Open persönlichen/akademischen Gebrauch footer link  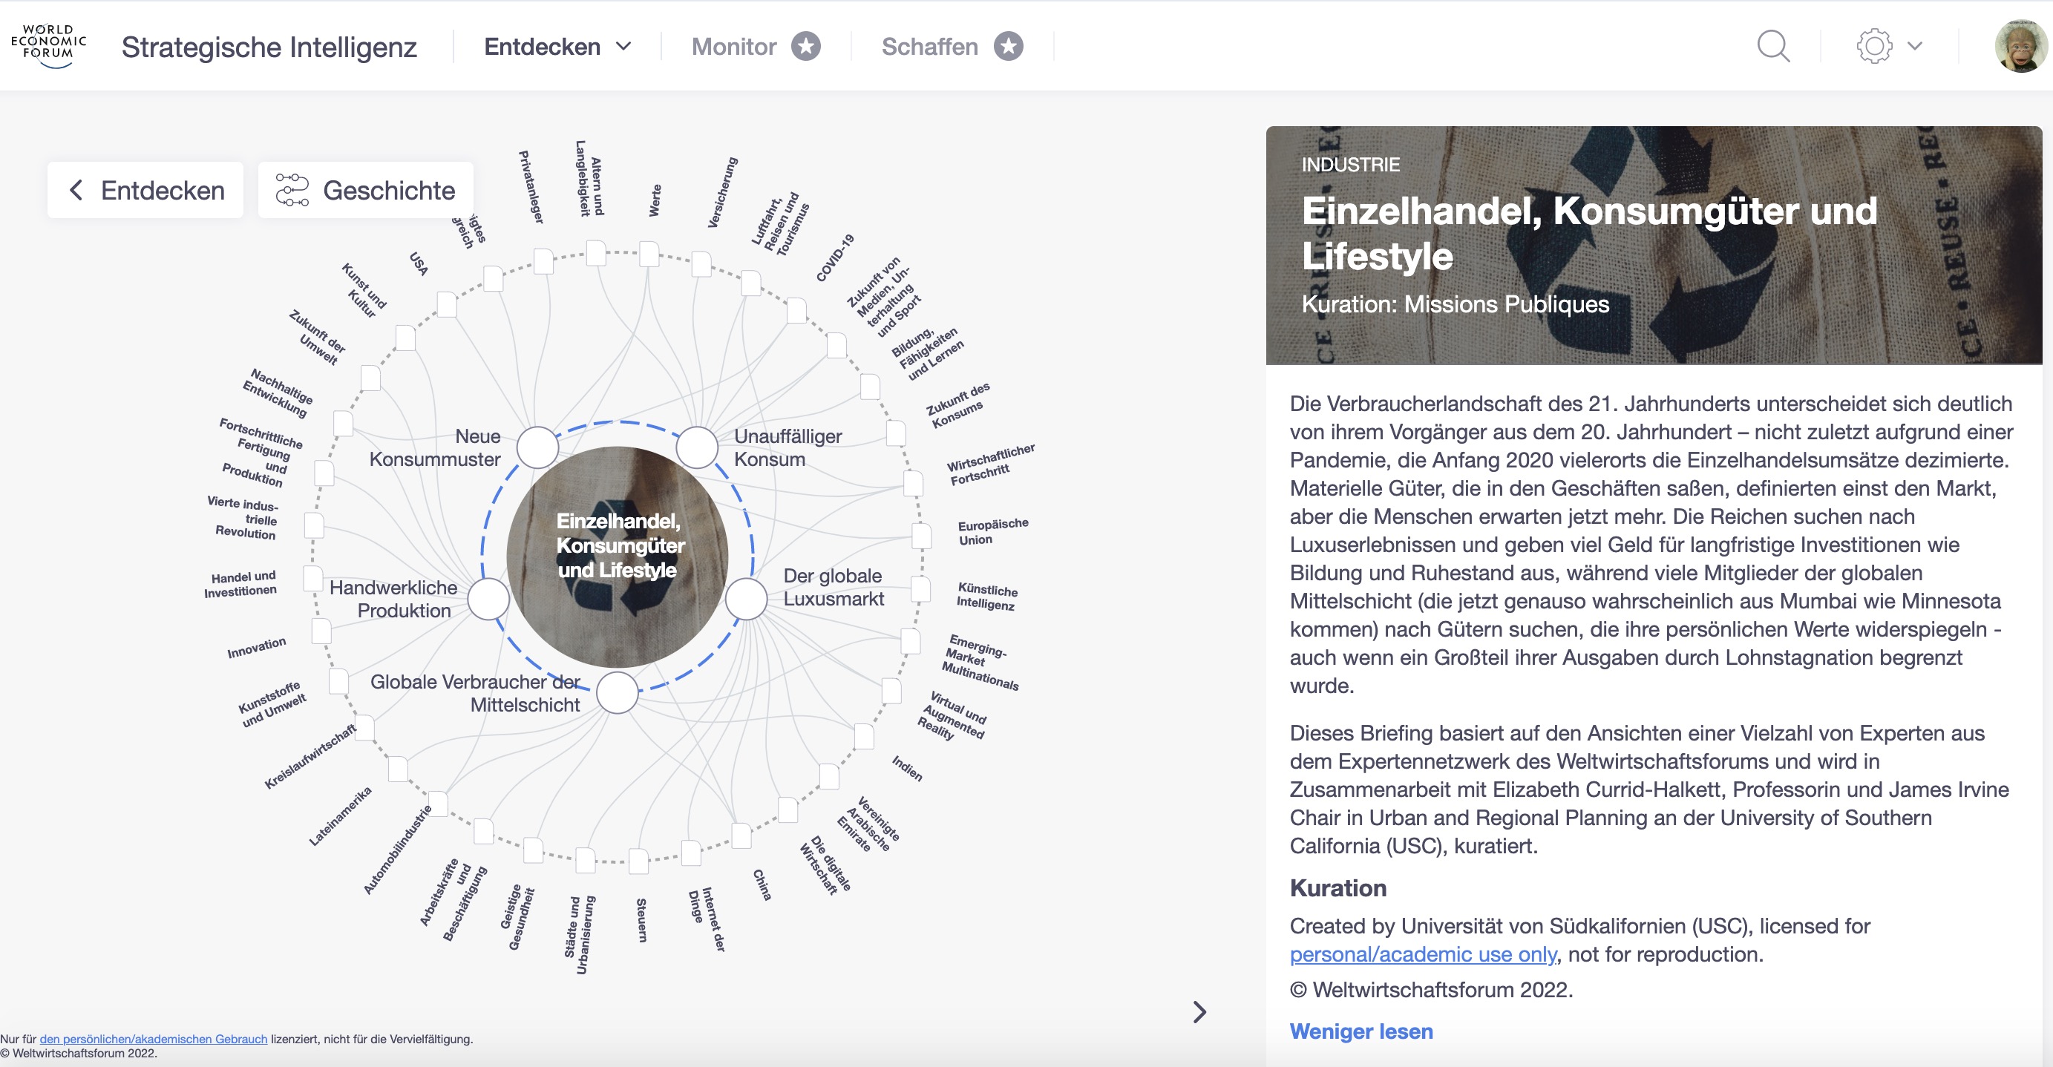pos(153,1039)
